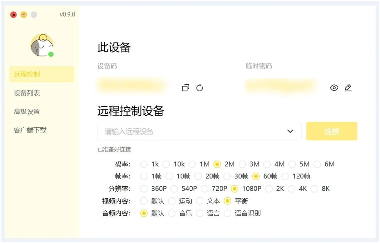The width and height of the screenshot is (380, 243).
Task: Go to 客户端下载 page
Action: pos(30,130)
